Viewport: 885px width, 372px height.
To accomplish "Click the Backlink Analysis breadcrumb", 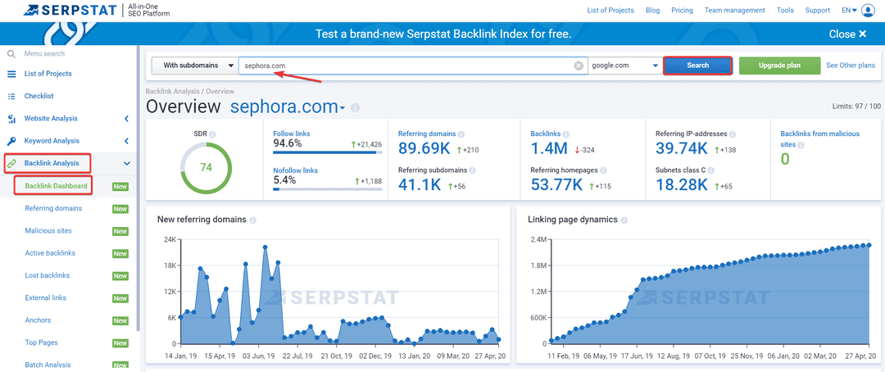I will click(173, 91).
